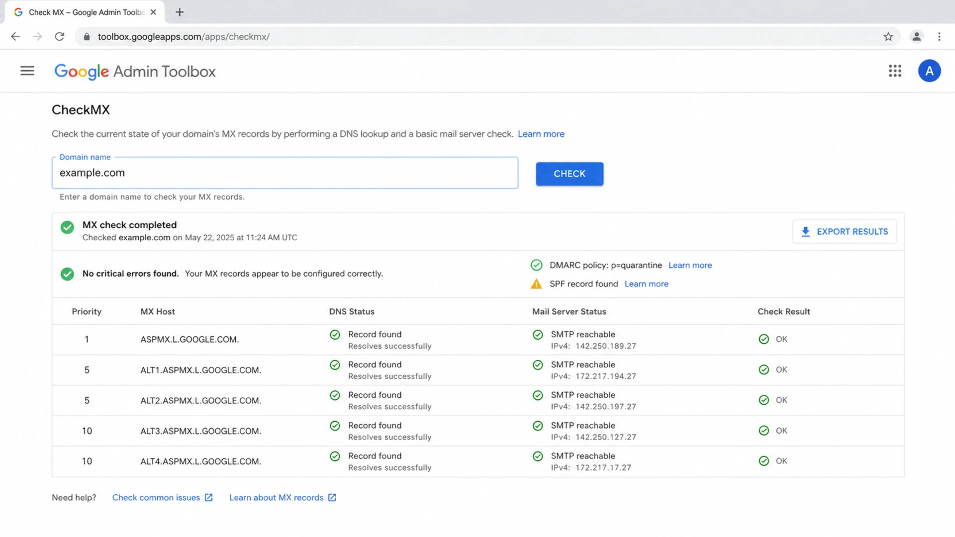Screen dimensions: 955x537
Task: Click IPv4 address 142.250.127.27
Action: 606,438
